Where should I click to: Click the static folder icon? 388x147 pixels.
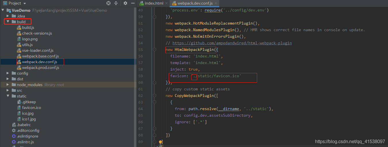pos(14,96)
